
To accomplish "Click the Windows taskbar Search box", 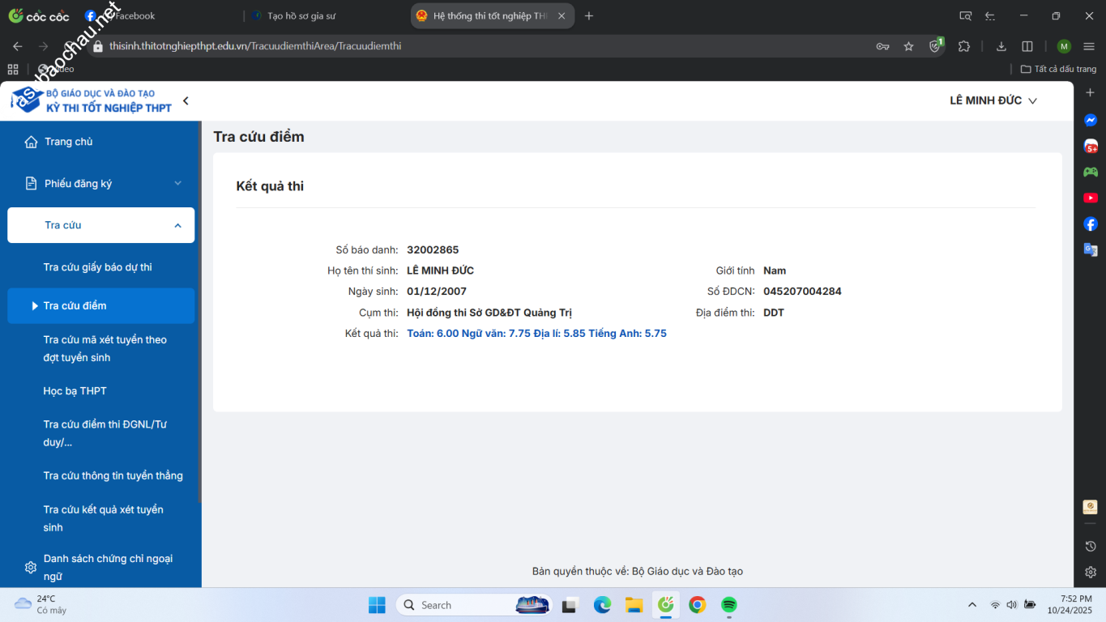I will (x=454, y=605).
